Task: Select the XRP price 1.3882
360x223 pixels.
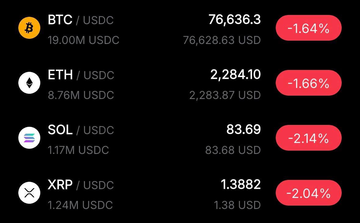Action: [x=241, y=185]
